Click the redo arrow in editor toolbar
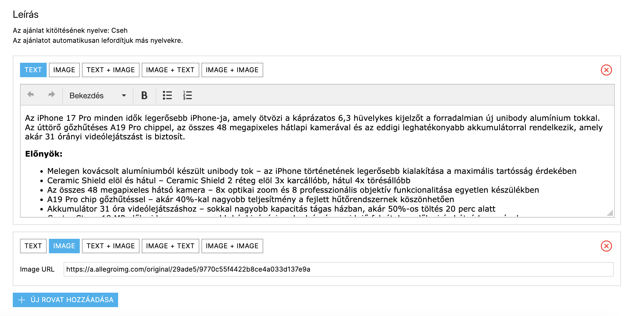 [51, 95]
